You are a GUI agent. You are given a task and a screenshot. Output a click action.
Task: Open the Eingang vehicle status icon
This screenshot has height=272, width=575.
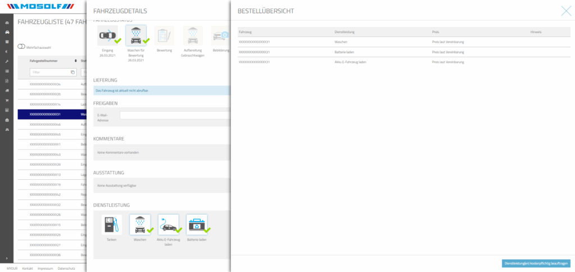coord(107,35)
